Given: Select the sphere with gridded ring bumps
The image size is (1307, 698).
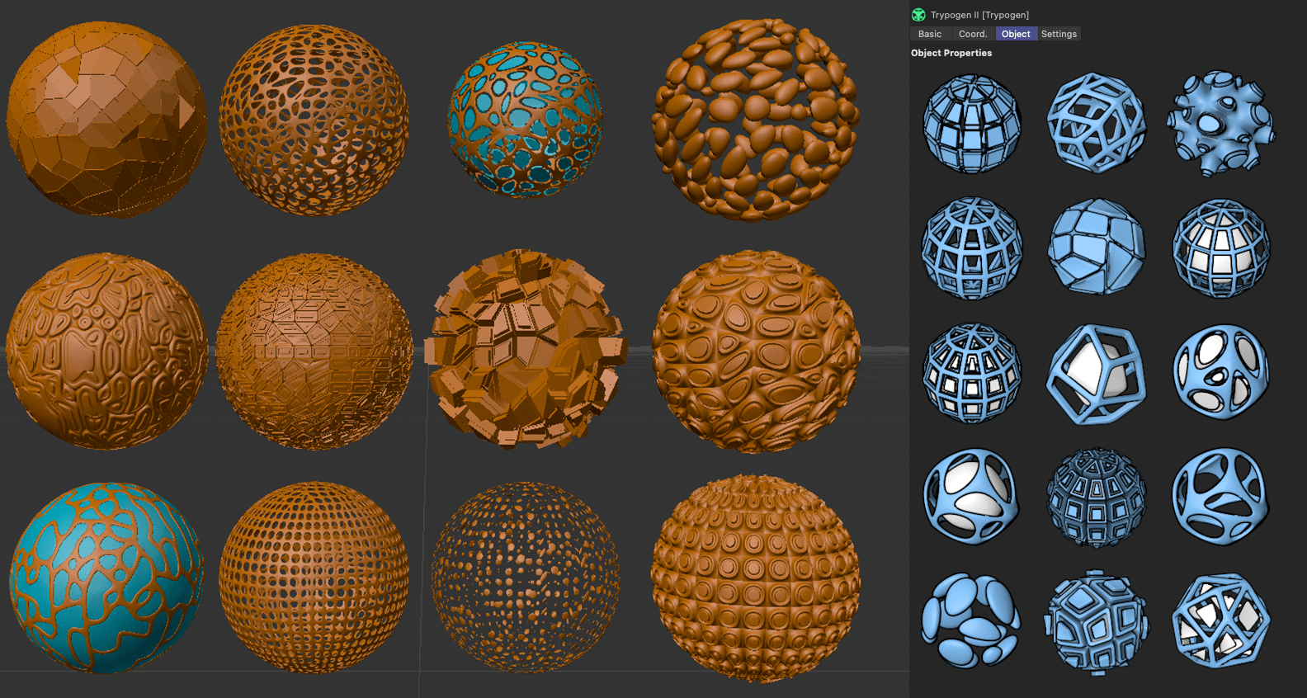Looking at the screenshot, I should click(756, 578).
